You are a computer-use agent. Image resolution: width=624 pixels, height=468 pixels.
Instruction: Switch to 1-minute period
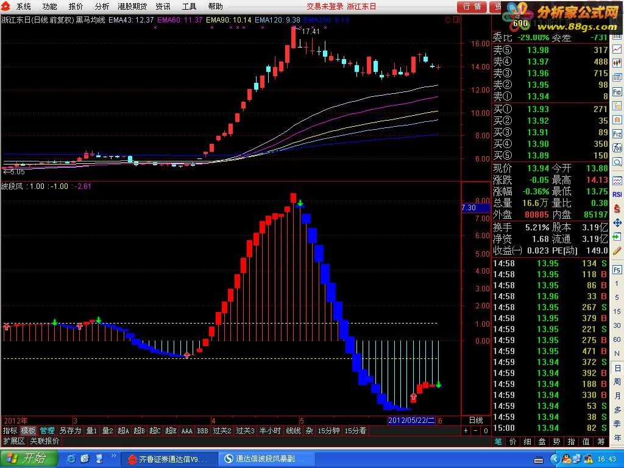pyautogui.click(x=617, y=284)
